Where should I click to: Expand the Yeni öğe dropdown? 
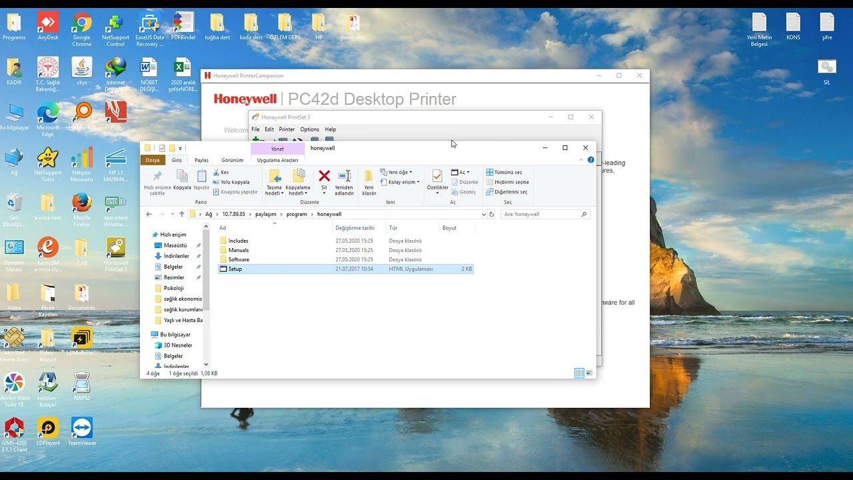pos(396,172)
